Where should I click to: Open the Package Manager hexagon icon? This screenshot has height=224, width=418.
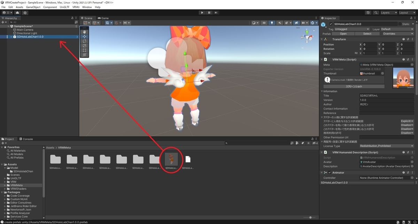pos(25,13)
